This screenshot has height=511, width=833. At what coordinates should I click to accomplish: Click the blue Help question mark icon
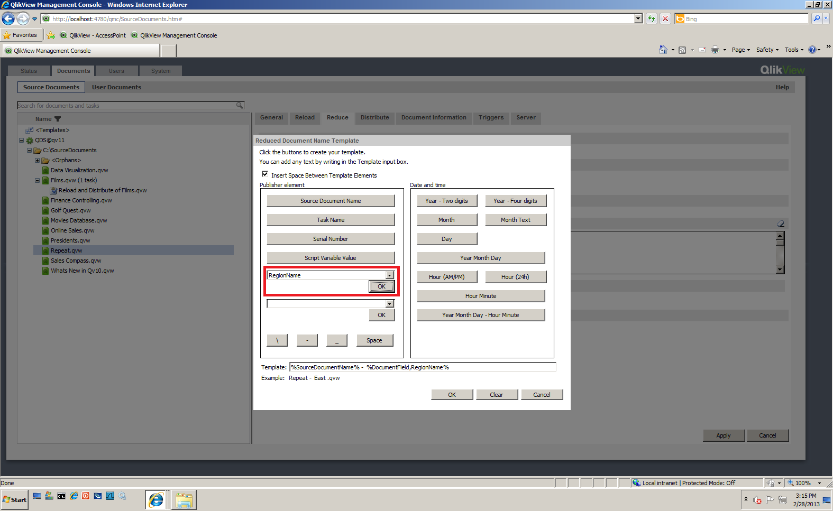(x=812, y=50)
